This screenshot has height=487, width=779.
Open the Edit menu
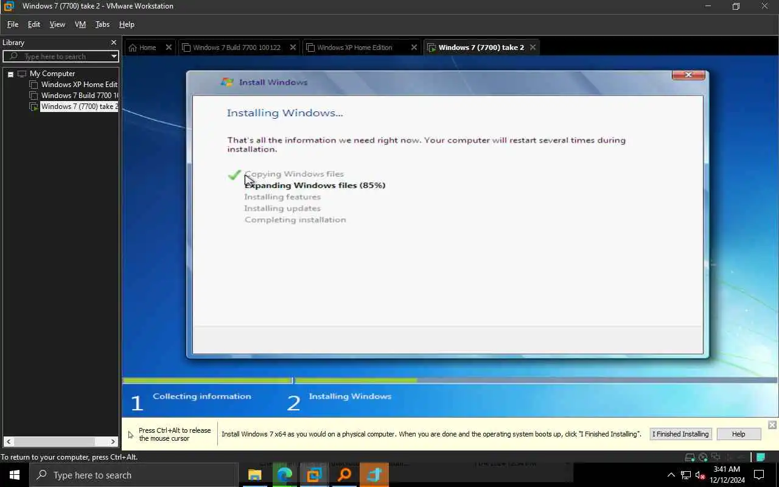pos(34,24)
